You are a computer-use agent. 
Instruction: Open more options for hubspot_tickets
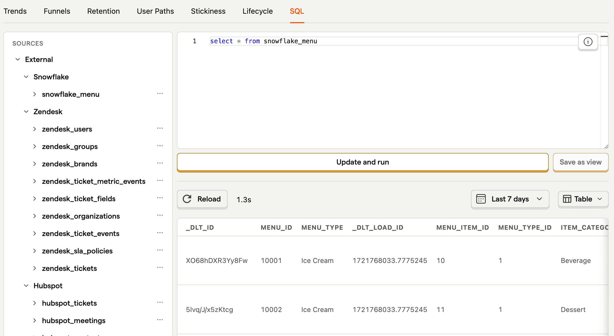[160, 303]
